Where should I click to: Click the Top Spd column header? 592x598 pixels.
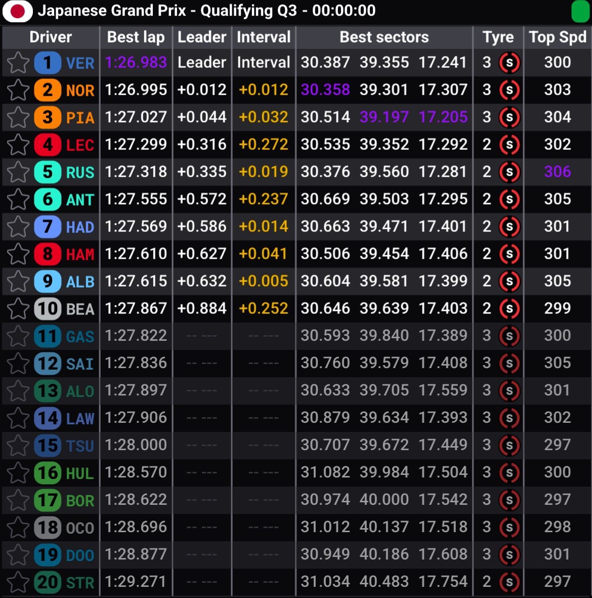pyautogui.click(x=557, y=37)
